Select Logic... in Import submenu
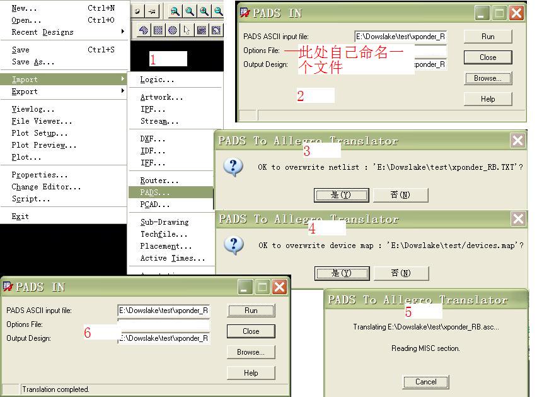This screenshot has height=397, width=537. [176, 80]
